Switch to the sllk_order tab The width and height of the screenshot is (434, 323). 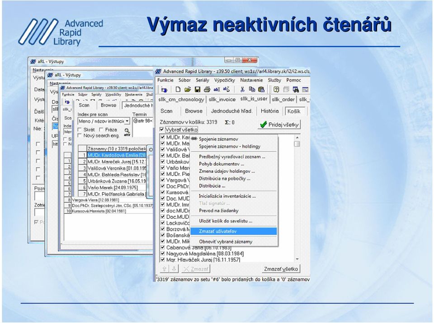click(283, 99)
